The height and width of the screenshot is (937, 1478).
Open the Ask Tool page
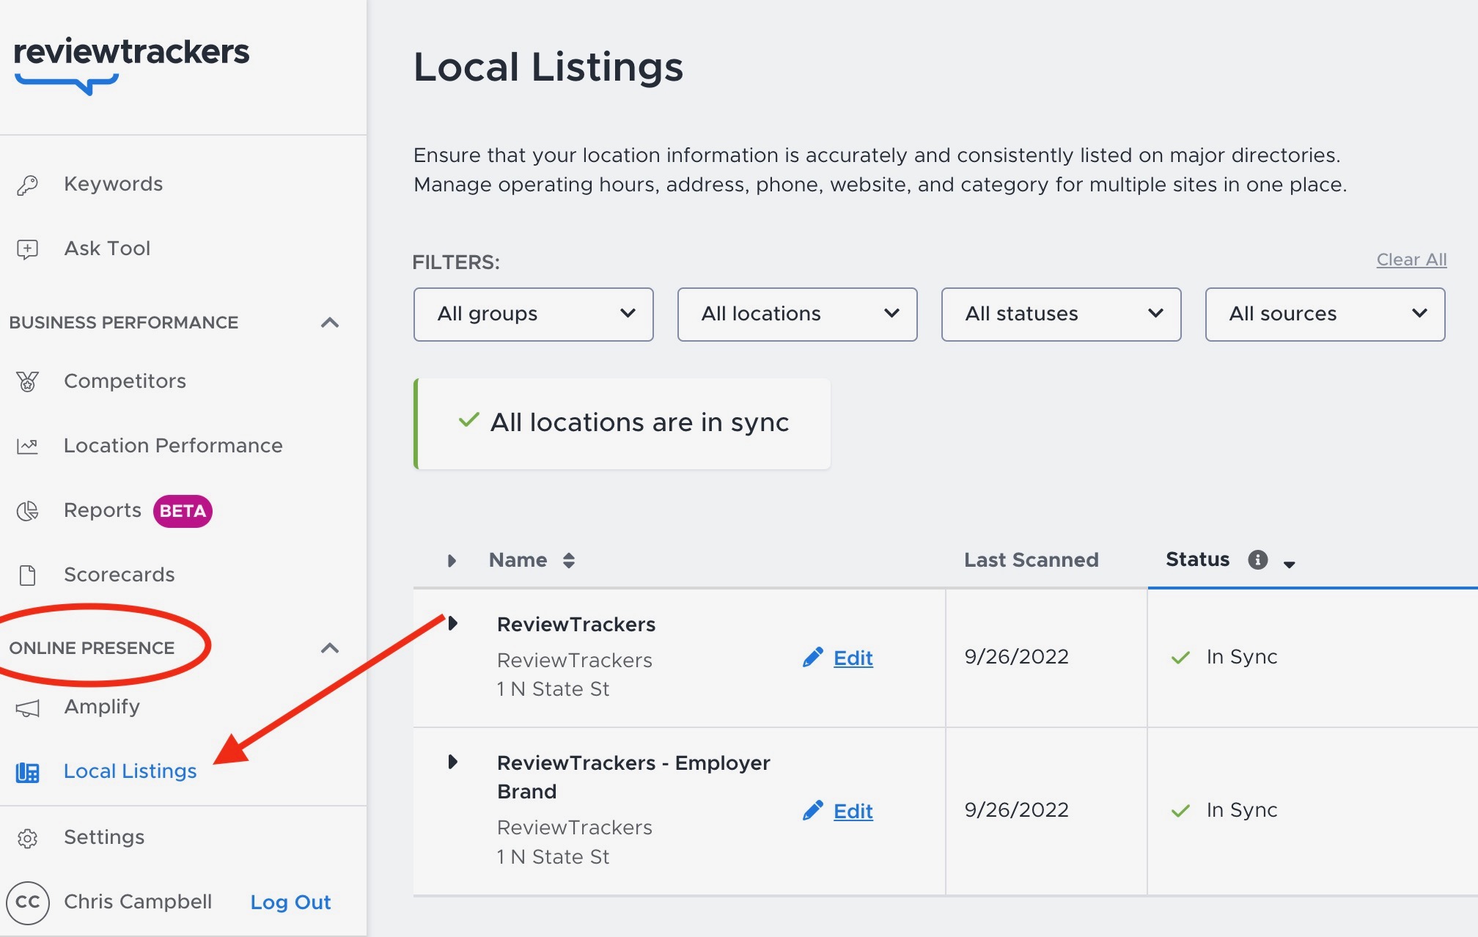107,249
